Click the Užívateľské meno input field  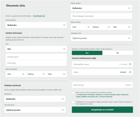(102, 64)
